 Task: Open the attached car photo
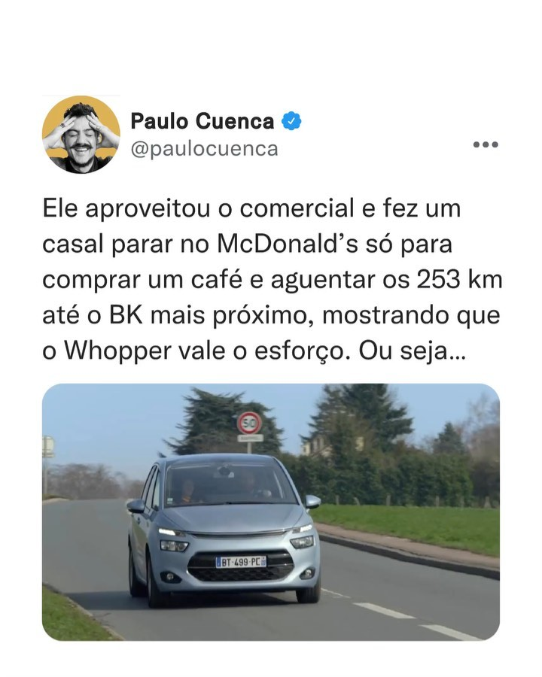[271, 512]
